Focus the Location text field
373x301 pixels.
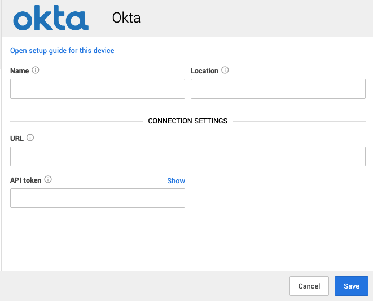pos(278,89)
